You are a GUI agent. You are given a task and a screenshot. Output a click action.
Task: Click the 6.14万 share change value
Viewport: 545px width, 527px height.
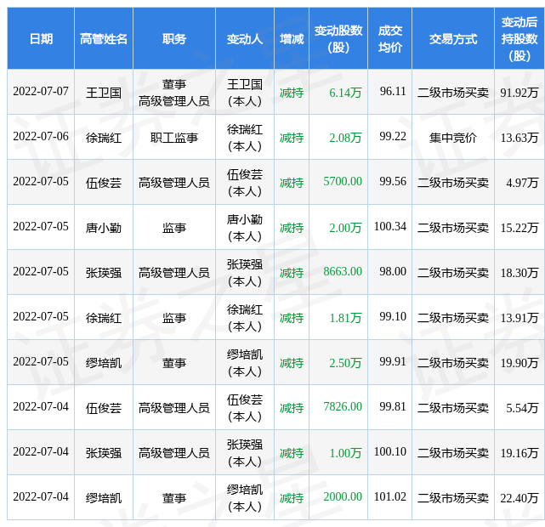345,93
